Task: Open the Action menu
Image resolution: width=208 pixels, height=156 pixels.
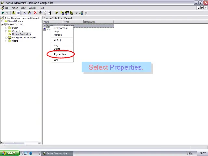Action: click(15, 8)
